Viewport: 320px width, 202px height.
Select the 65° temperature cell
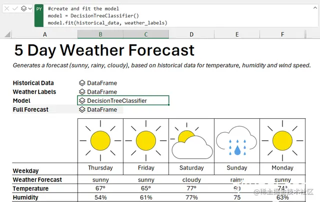tap(146, 189)
